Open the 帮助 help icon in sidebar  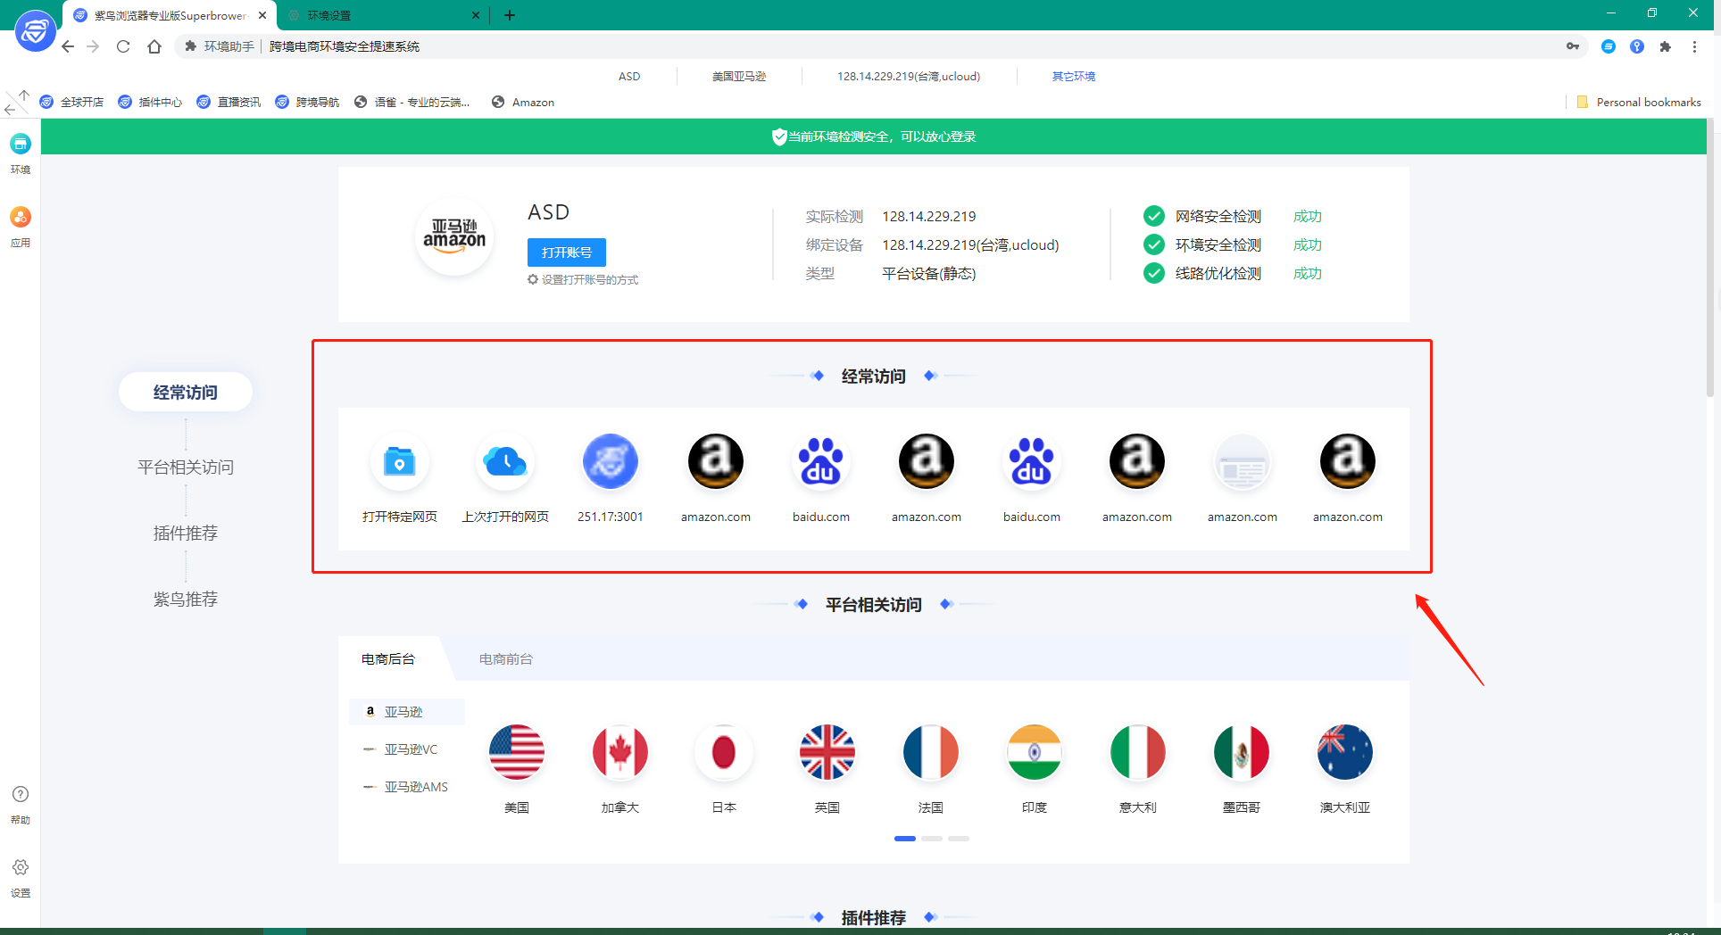21,795
